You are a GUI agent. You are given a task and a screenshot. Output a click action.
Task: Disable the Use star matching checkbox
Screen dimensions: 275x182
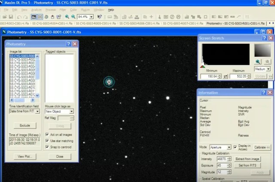(x=47, y=140)
